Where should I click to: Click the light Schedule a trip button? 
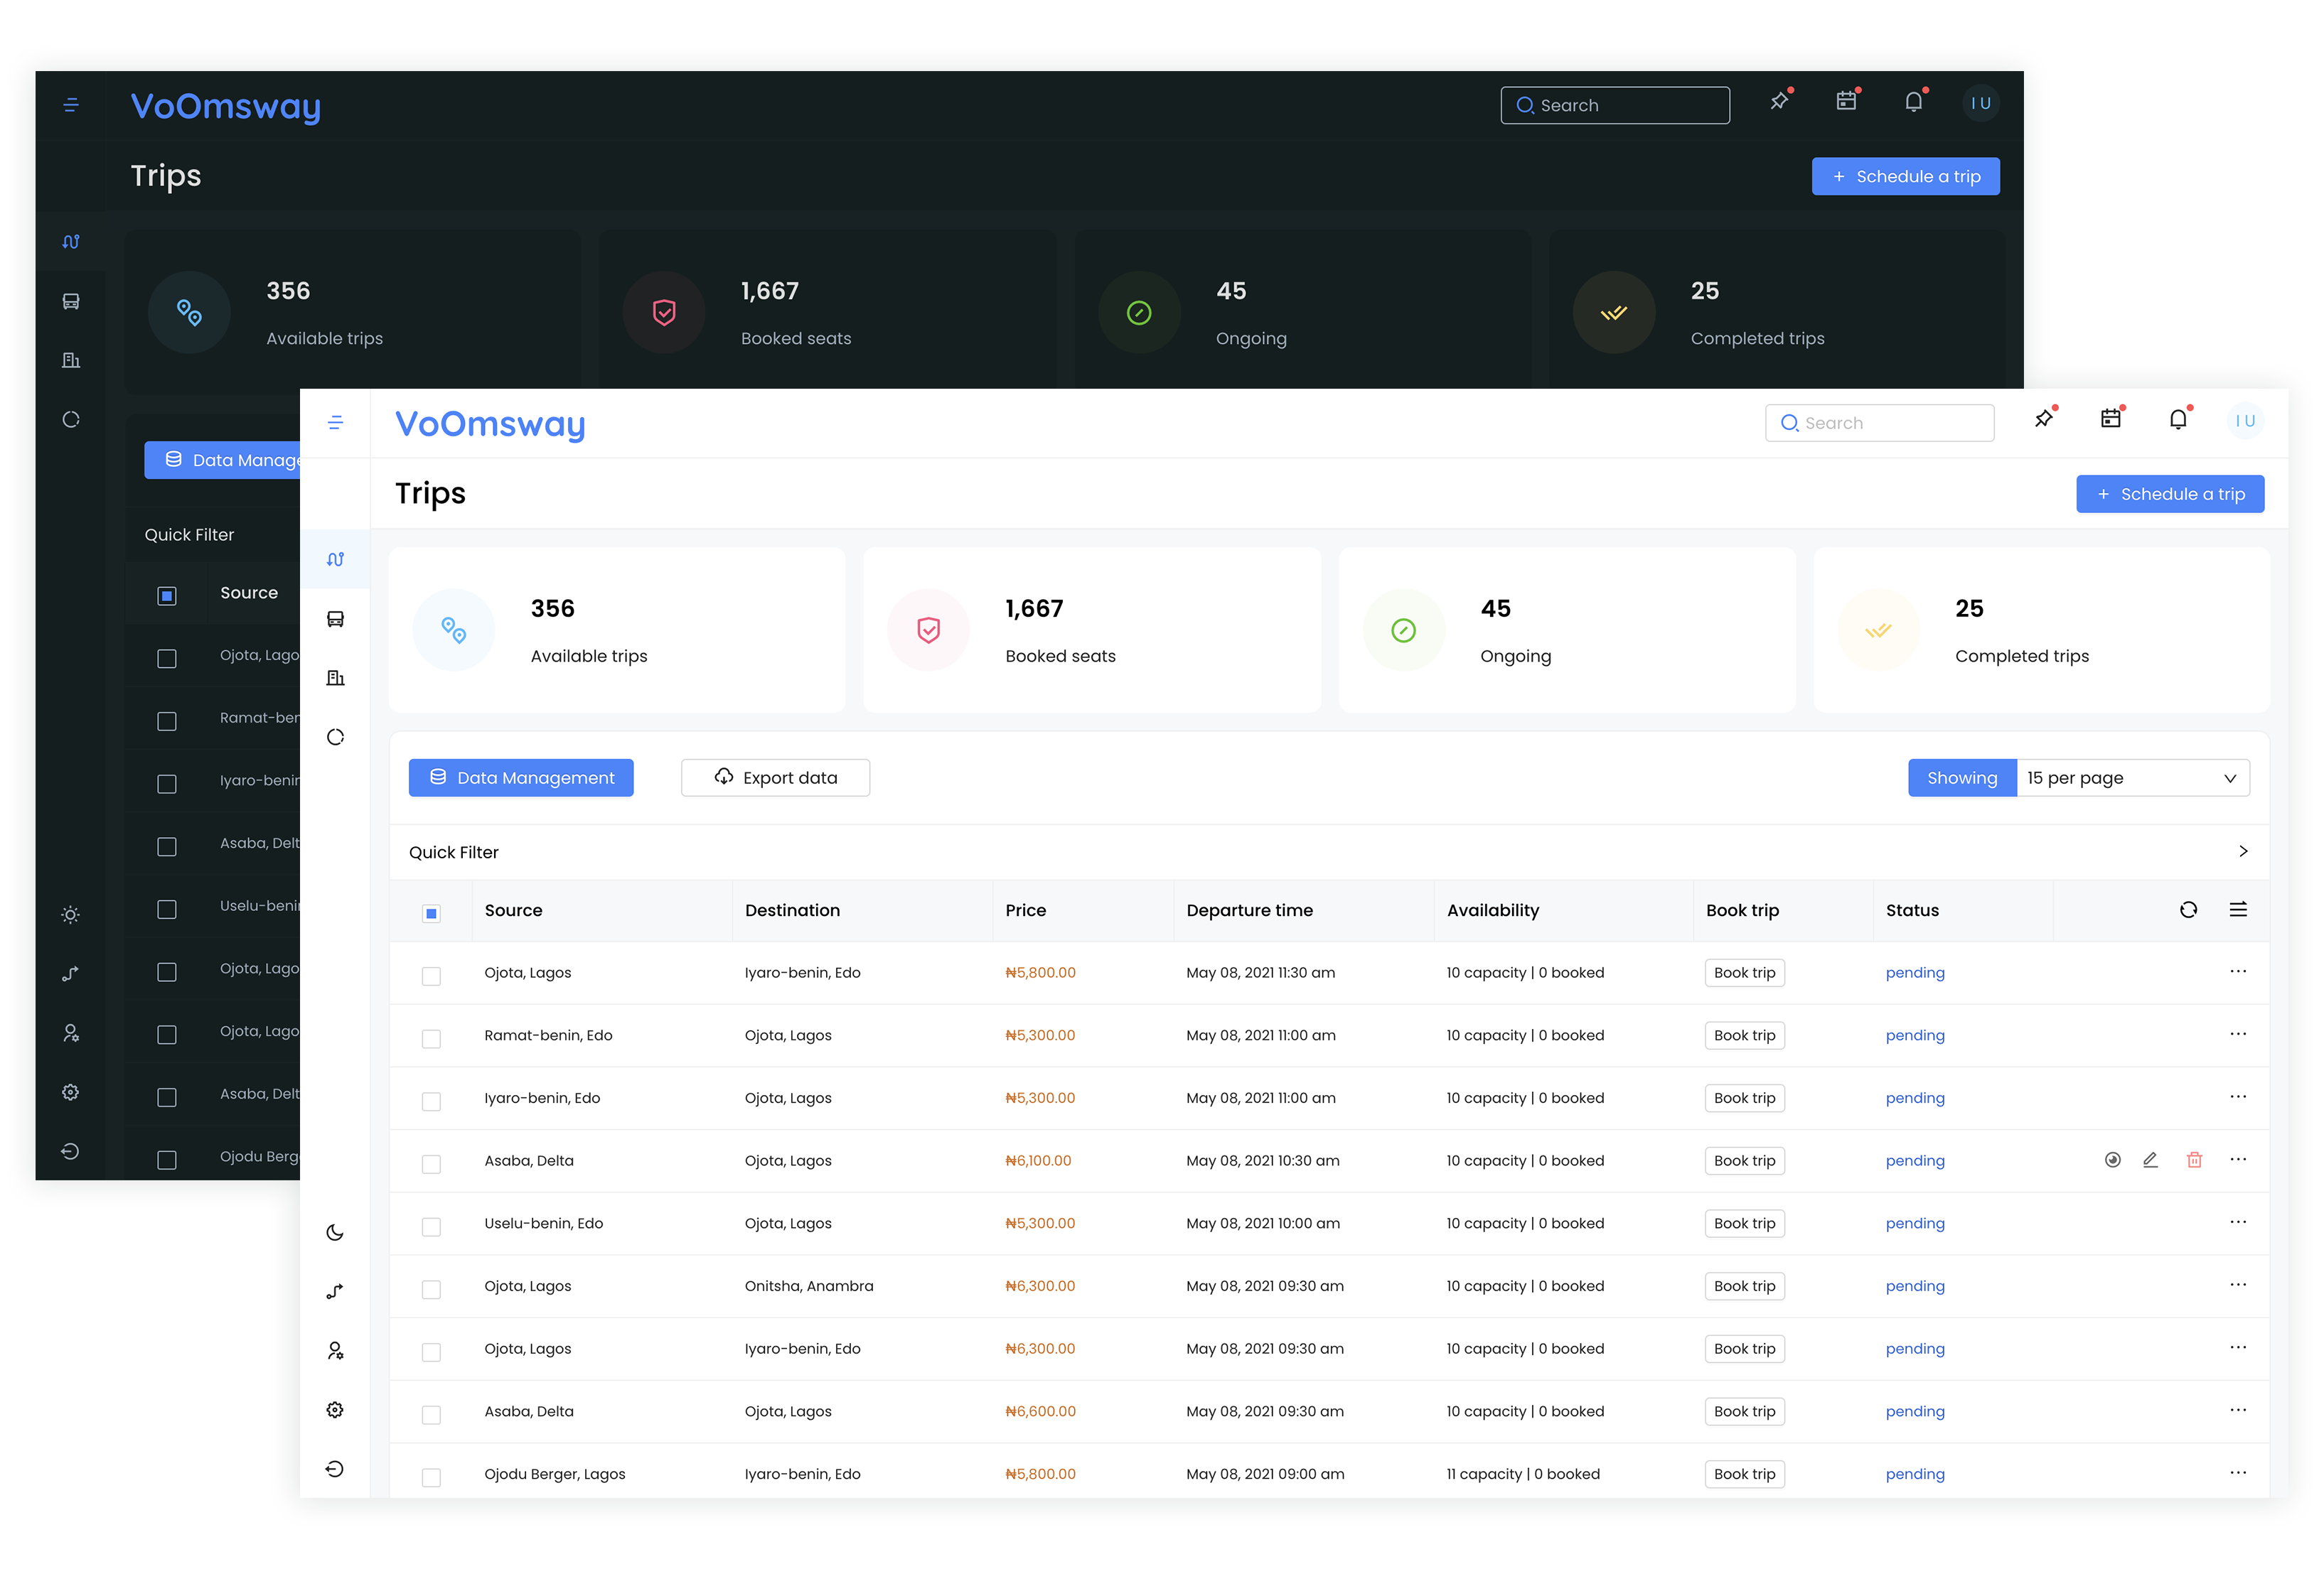point(2169,494)
